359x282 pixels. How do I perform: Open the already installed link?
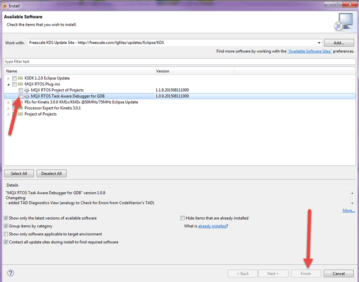click(212, 226)
